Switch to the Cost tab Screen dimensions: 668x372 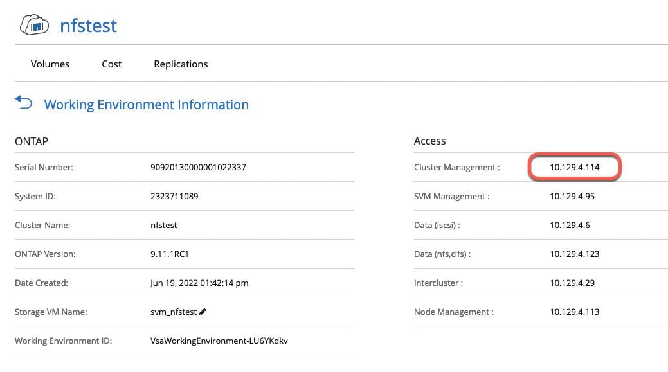112,64
